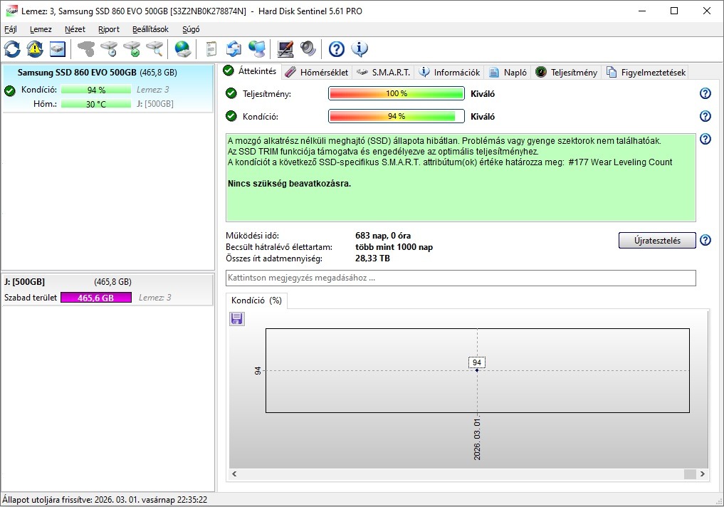The image size is (724, 507).
Task: Switch to the S.M.A.R.T. tab
Action: (x=384, y=73)
